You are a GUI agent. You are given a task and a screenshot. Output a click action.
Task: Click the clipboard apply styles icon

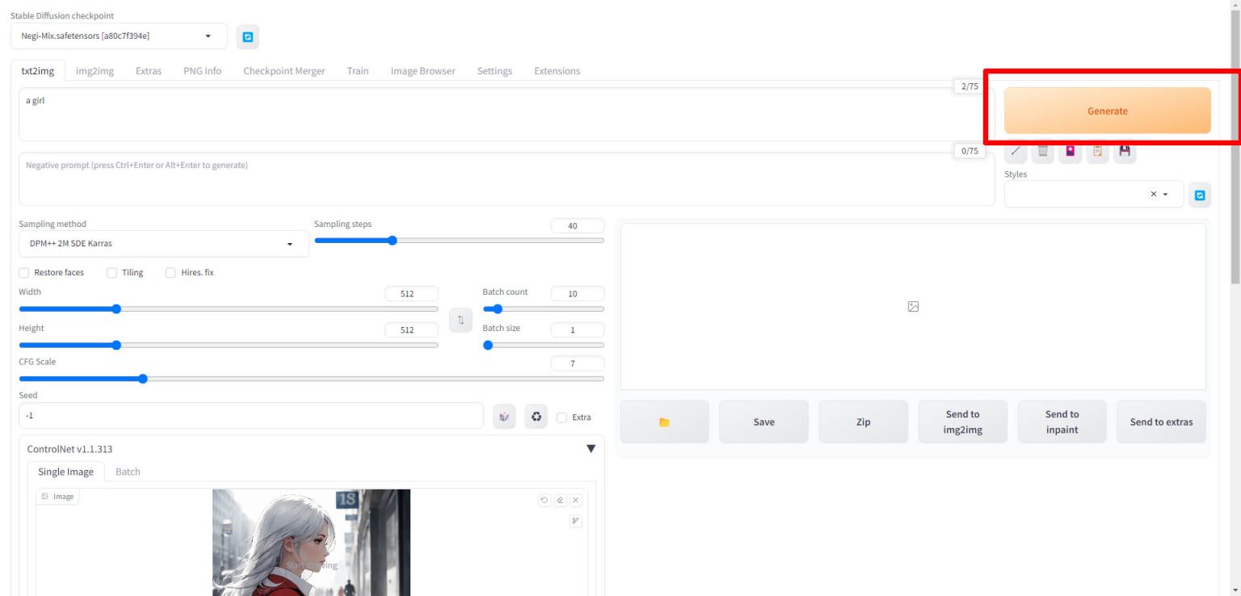(x=1097, y=152)
